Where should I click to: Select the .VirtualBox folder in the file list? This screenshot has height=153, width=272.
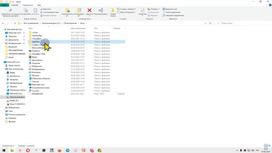point(37,39)
